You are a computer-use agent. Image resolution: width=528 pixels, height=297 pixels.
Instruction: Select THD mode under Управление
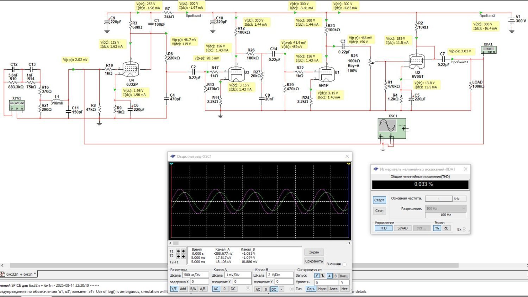(383, 228)
